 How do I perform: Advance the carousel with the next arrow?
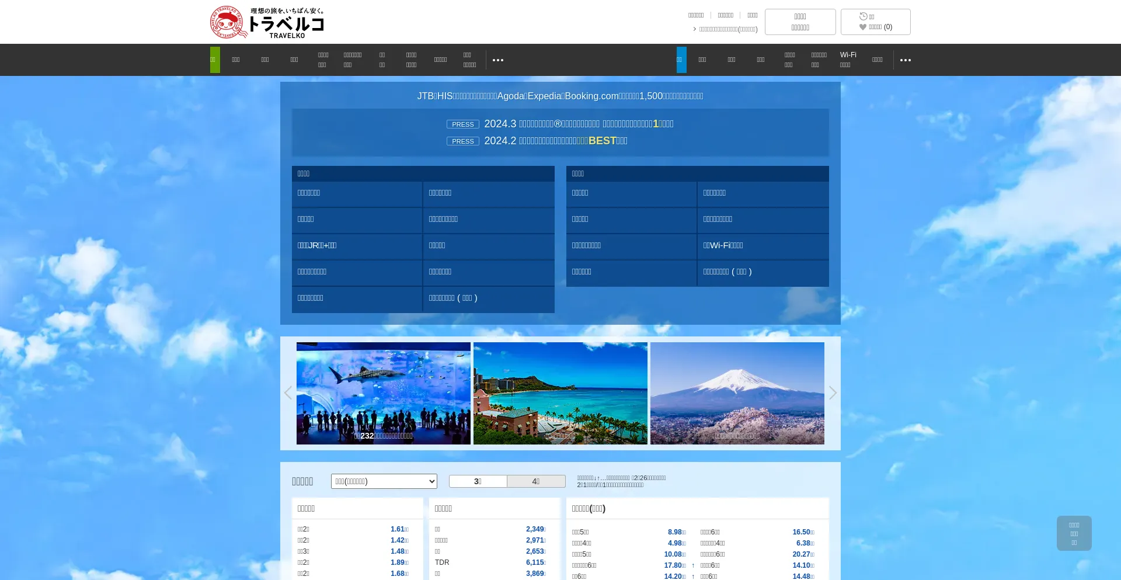(x=833, y=393)
